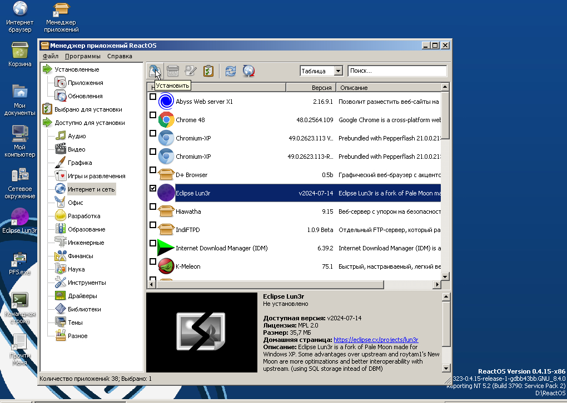Check the Chrome 48 checkbox
Viewport: 567px width, 403px height.
pyautogui.click(x=153, y=115)
